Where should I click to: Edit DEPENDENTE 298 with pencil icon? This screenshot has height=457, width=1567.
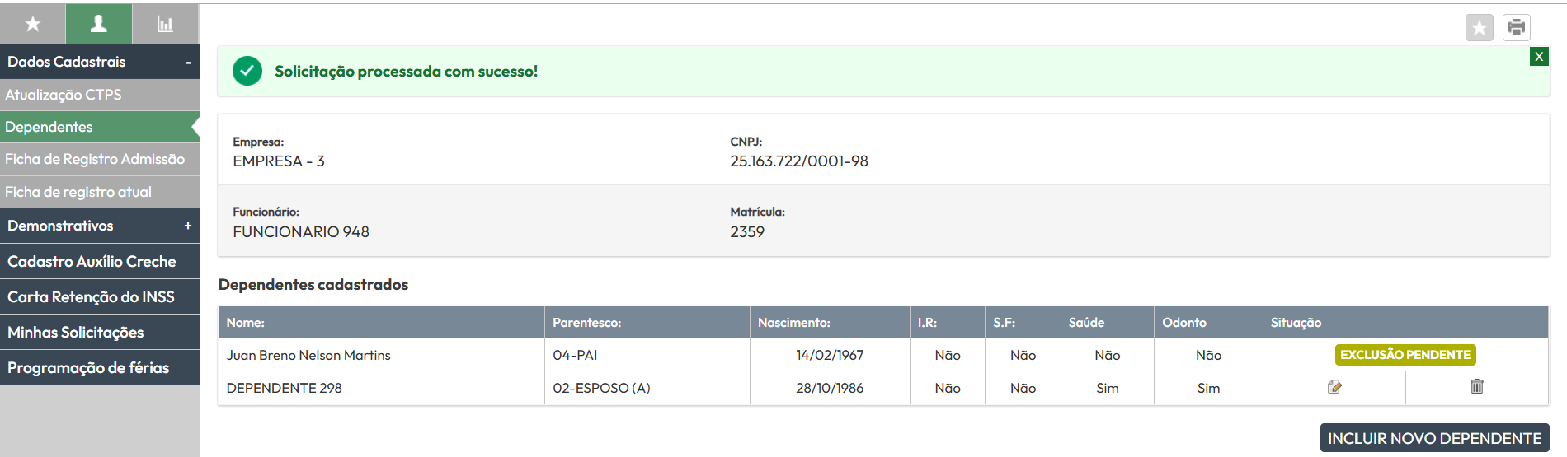[x=1334, y=387]
